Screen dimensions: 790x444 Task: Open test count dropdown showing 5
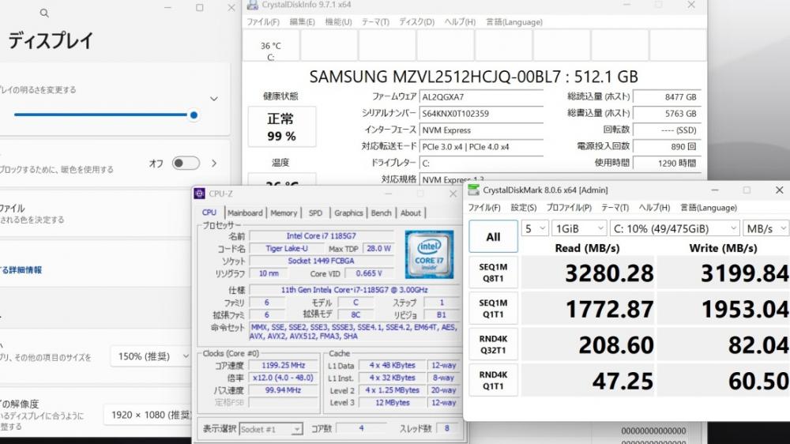535,229
